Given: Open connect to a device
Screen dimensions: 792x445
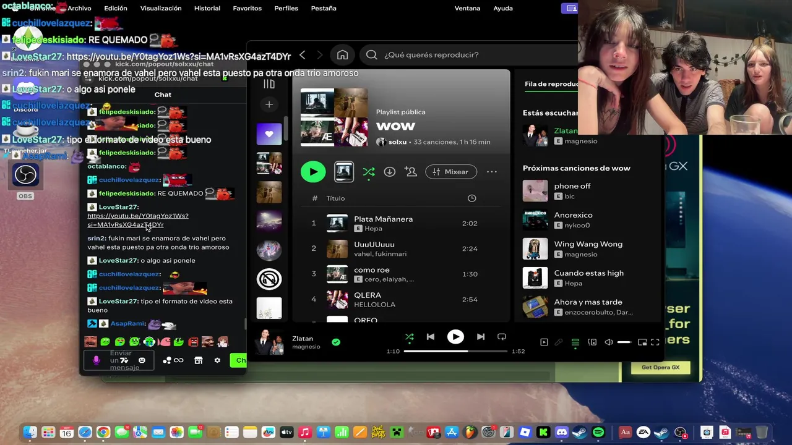Looking at the screenshot, I should point(592,342).
